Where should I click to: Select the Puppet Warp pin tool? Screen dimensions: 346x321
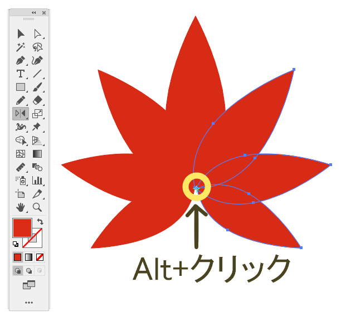click(36, 127)
